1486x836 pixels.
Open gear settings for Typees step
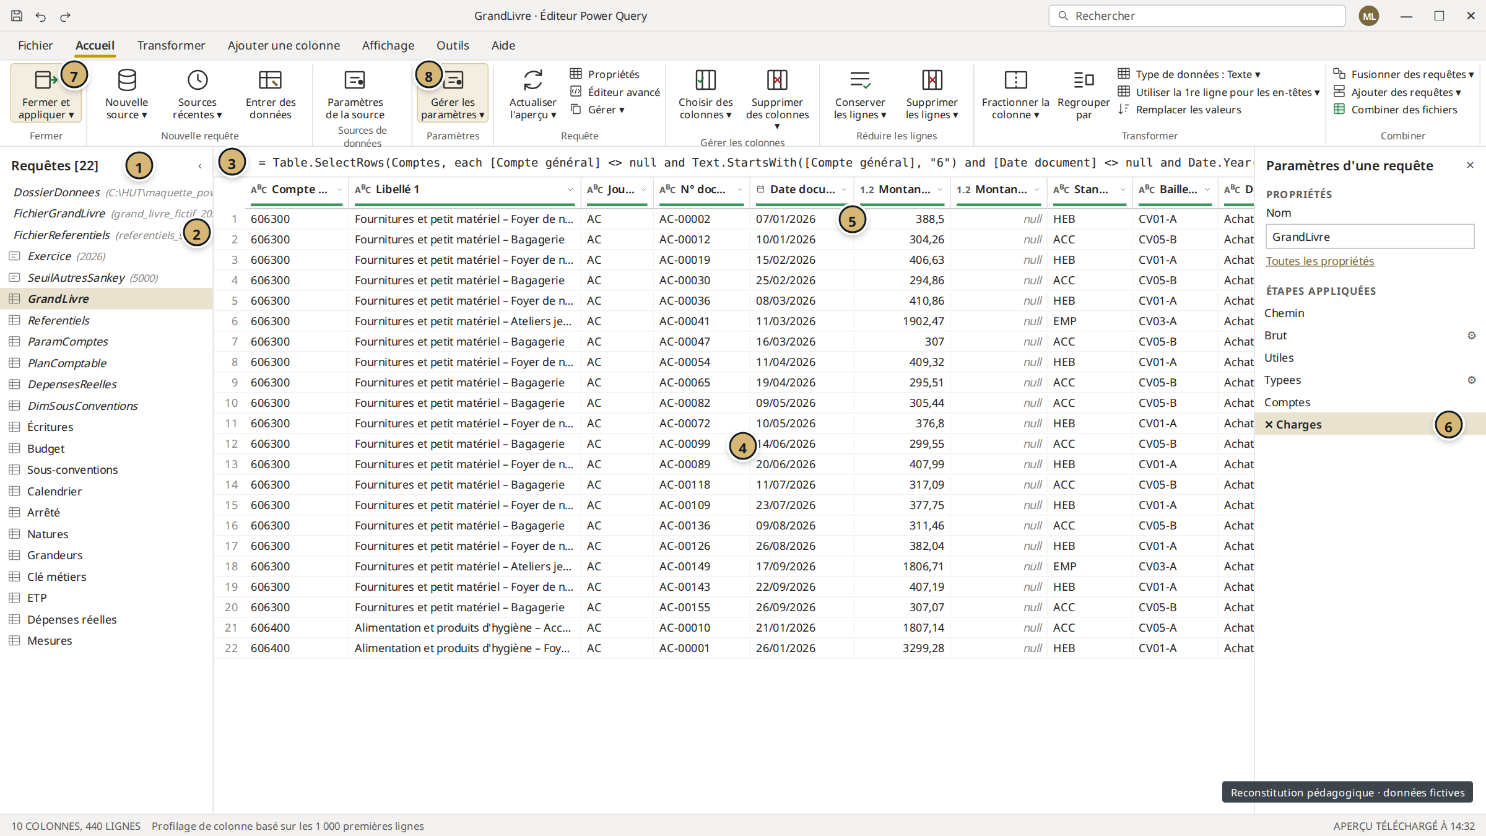click(1472, 380)
